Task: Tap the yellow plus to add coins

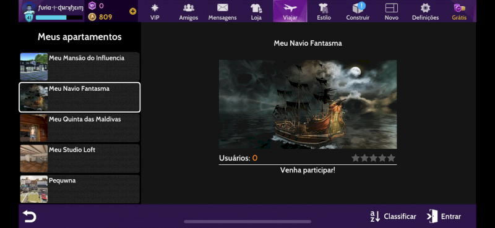Action: (132, 11)
